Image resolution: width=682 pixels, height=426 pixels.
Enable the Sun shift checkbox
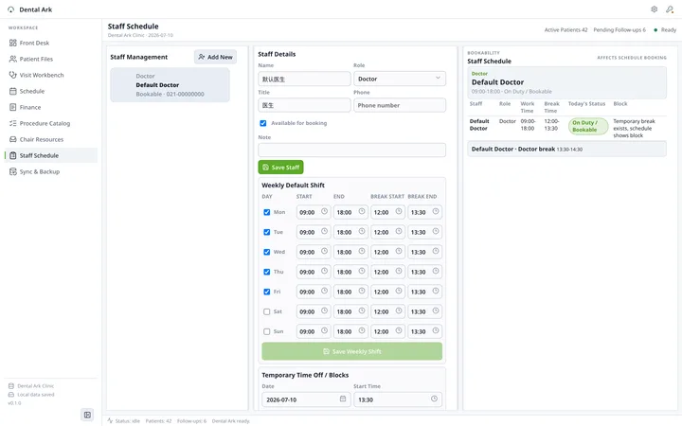pyautogui.click(x=266, y=331)
